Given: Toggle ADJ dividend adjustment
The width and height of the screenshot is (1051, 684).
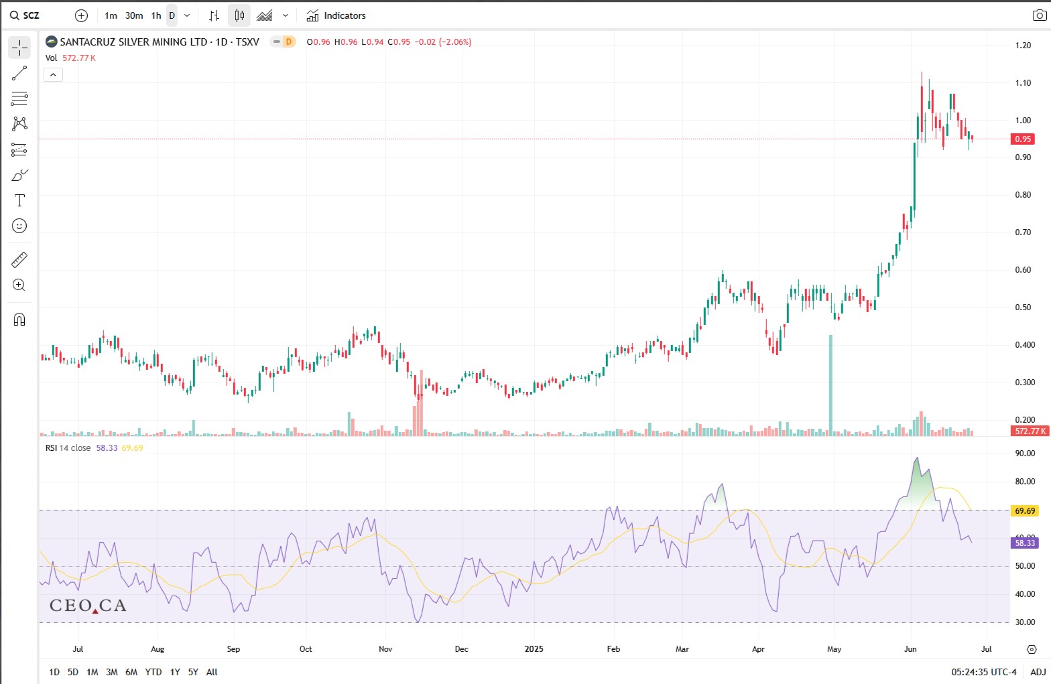Looking at the screenshot, I should (x=1038, y=672).
